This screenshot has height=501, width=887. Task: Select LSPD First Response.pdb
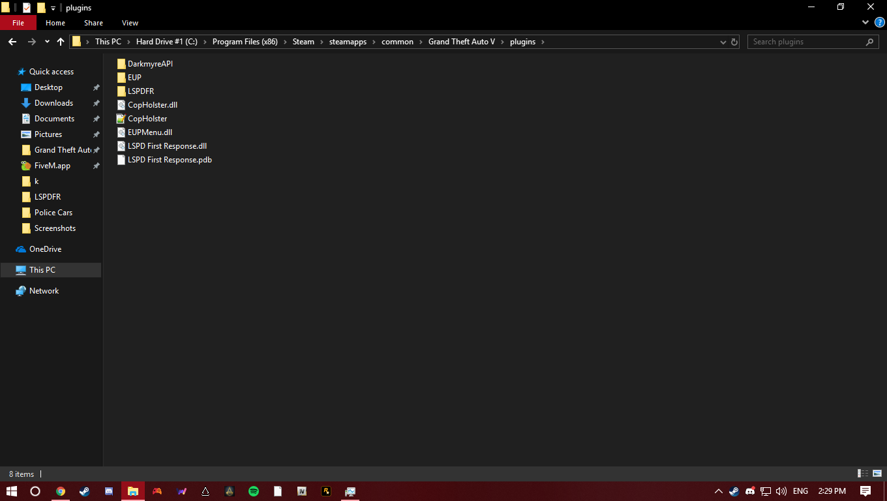[x=164, y=160]
